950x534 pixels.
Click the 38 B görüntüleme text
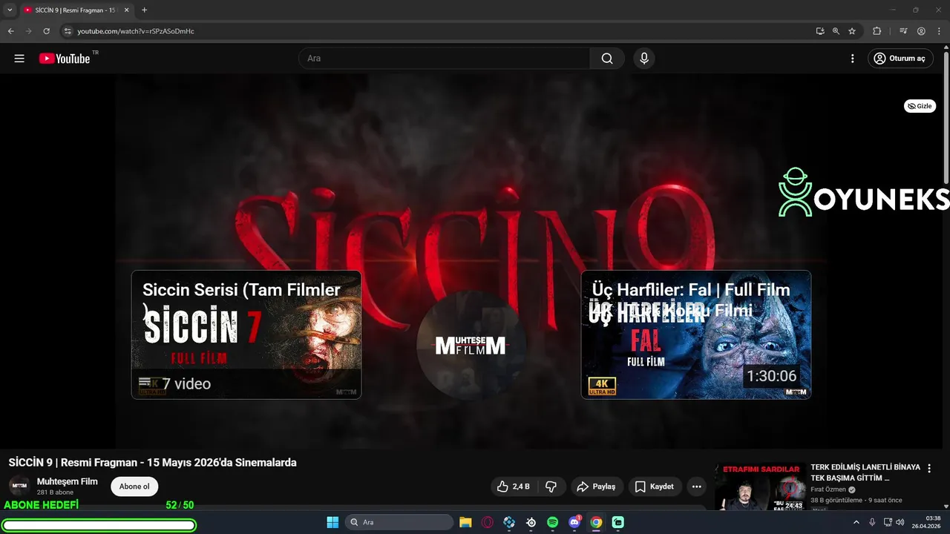(836, 500)
